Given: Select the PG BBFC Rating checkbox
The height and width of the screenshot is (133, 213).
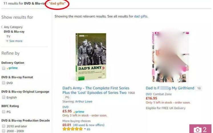Looking at the screenshot, I should [x=3, y=112].
